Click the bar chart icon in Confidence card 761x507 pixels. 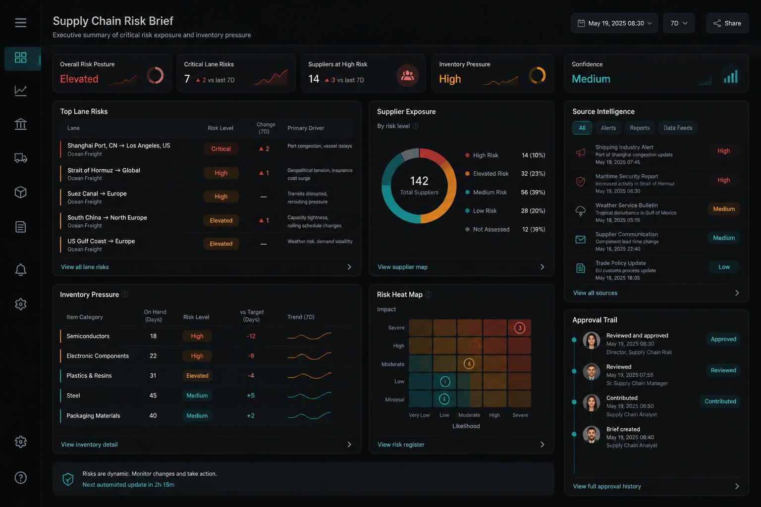[x=731, y=77]
